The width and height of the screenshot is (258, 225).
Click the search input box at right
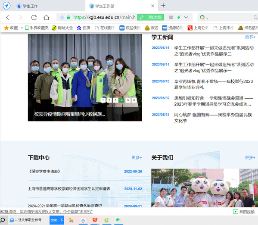click(230, 17)
